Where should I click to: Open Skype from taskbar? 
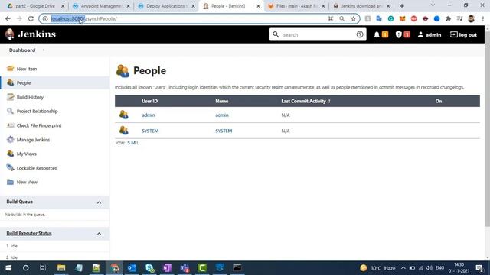tap(149, 268)
